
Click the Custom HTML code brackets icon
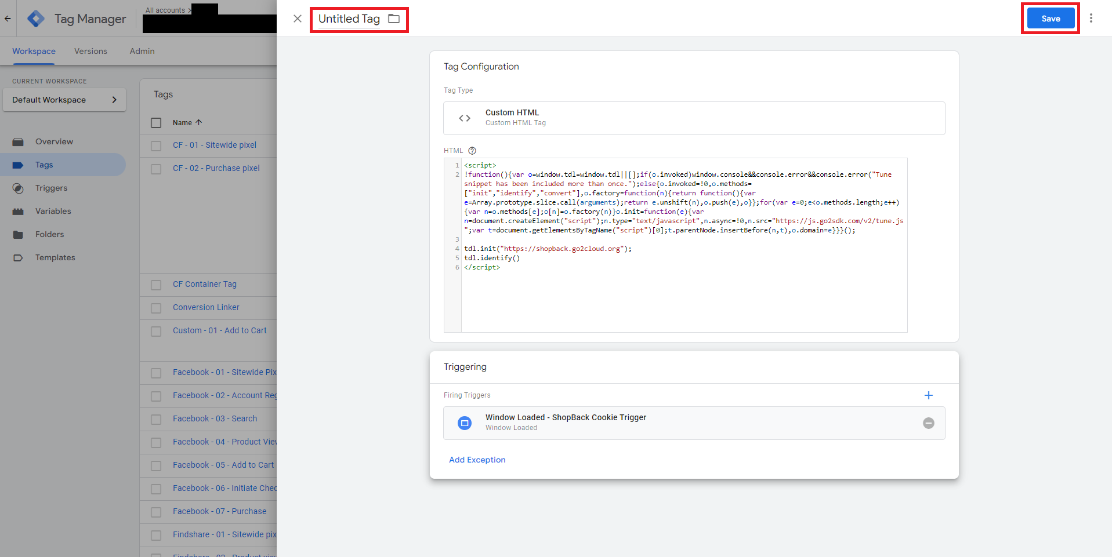(465, 118)
